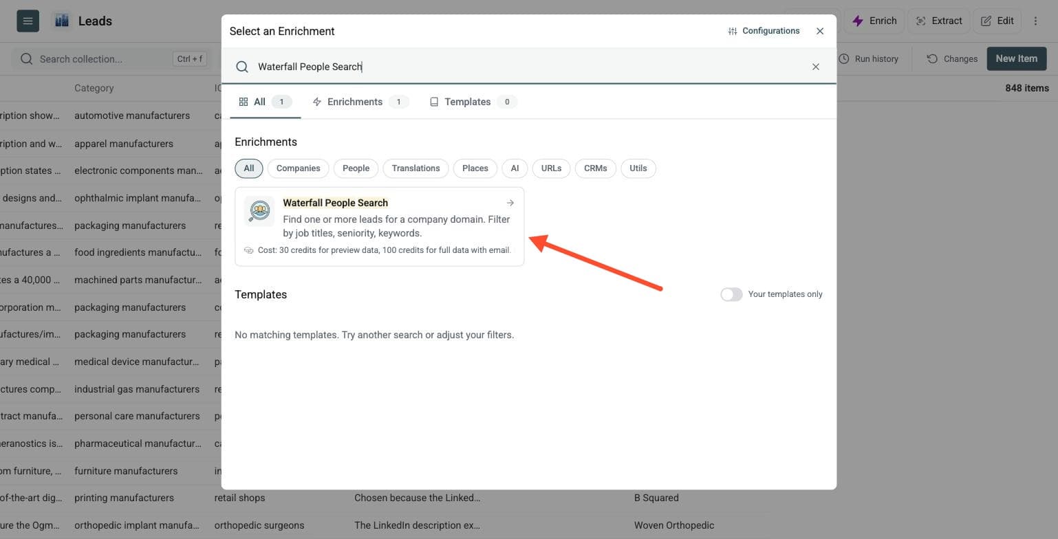Image resolution: width=1058 pixels, height=539 pixels.
Task: Select the Translations filter chip
Action: pyautogui.click(x=415, y=168)
